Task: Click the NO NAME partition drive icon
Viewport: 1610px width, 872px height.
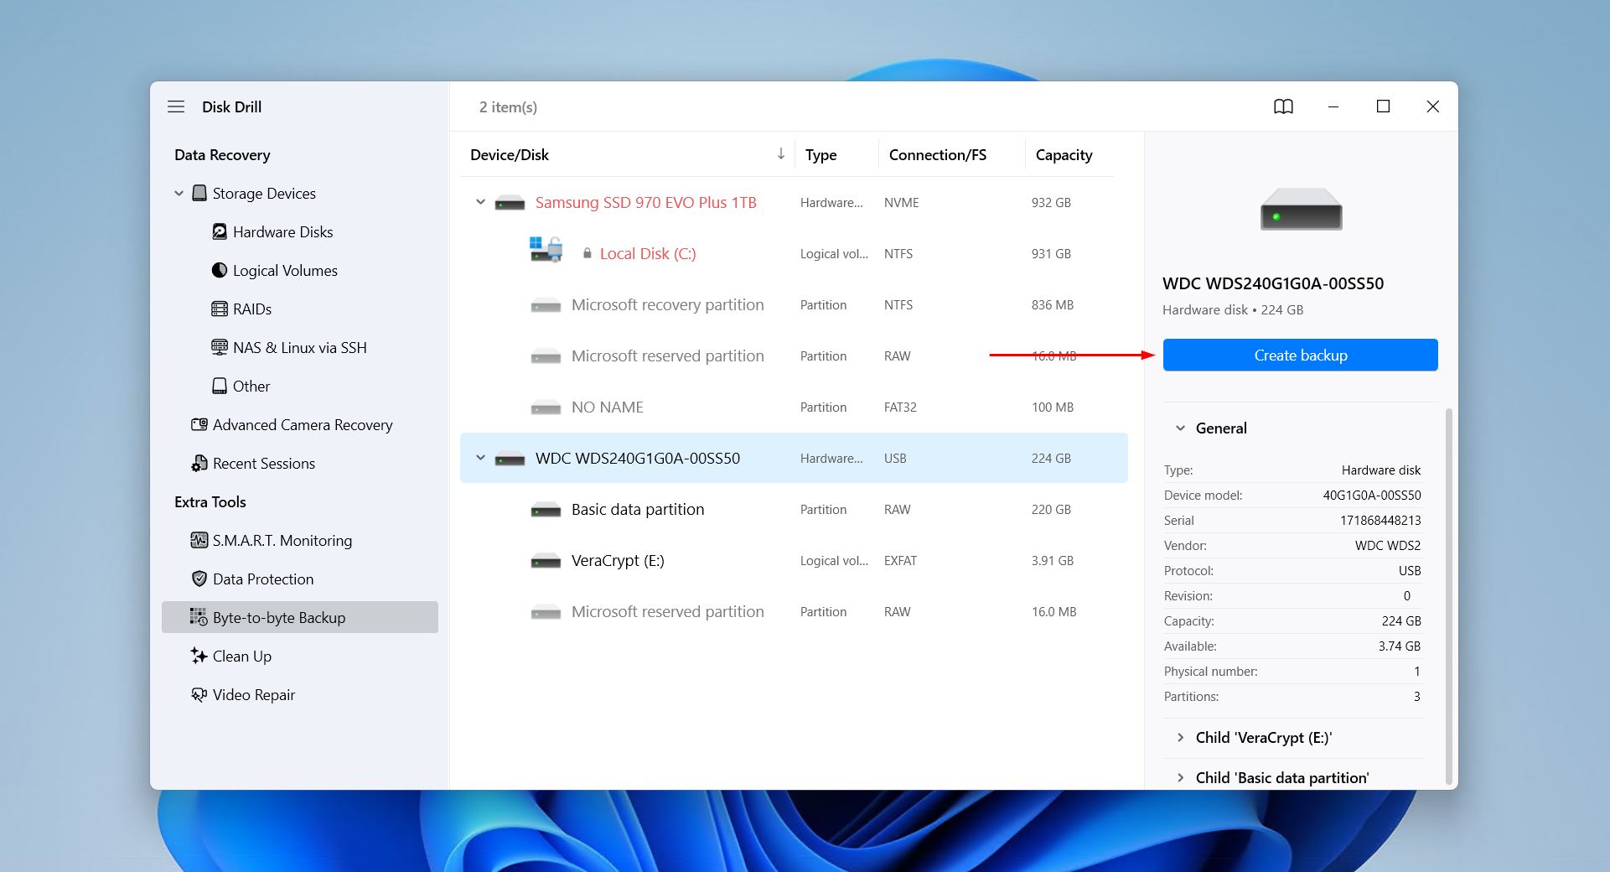Action: 546,407
